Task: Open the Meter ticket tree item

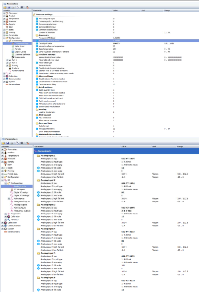Action: pyautogui.click(x=19, y=46)
